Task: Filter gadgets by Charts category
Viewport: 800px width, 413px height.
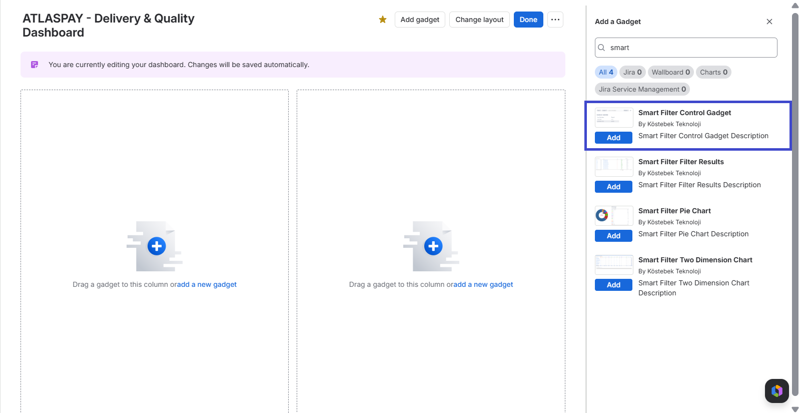Action: click(714, 72)
